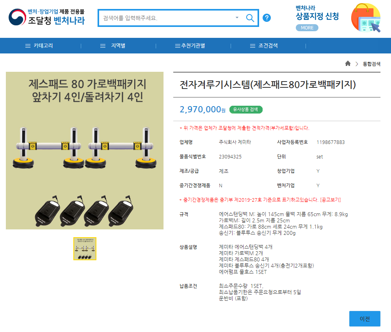The height and width of the screenshot is (332, 391).
Task: Click delivery line 운반비 (포함)
Action: 233,298
